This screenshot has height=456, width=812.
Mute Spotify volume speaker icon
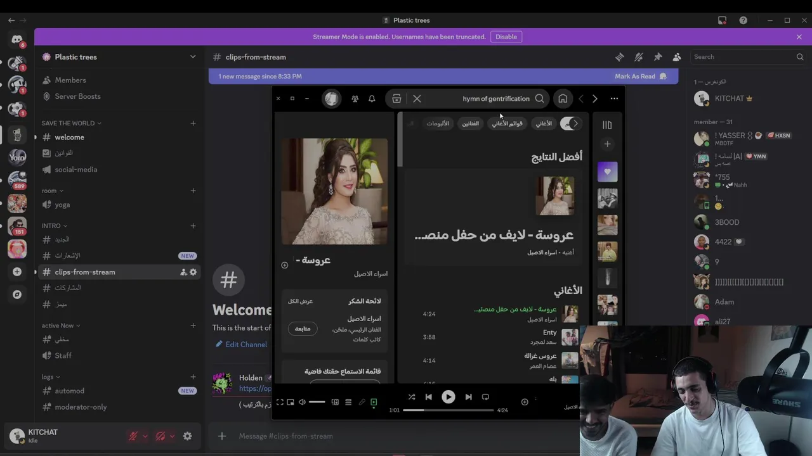tap(302, 402)
